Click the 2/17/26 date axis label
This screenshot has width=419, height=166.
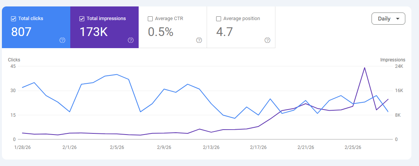pyautogui.click(x=258, y=147)
